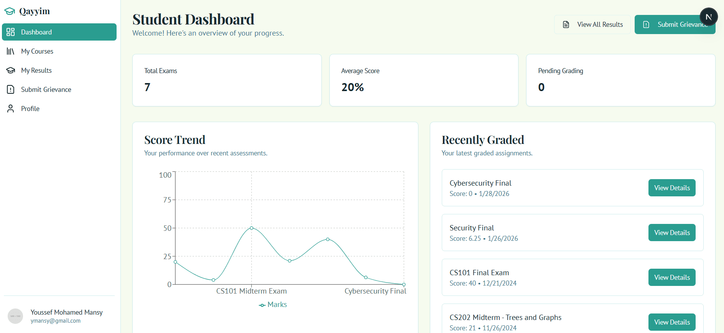This screenshot has width=724, height=333.
Task: Click the chart point at 40 marks
Action: 327,239
